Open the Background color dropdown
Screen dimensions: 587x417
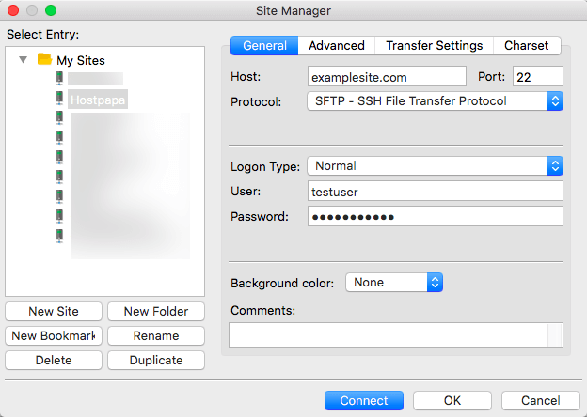pyautogui.click(x=393, y=282)
